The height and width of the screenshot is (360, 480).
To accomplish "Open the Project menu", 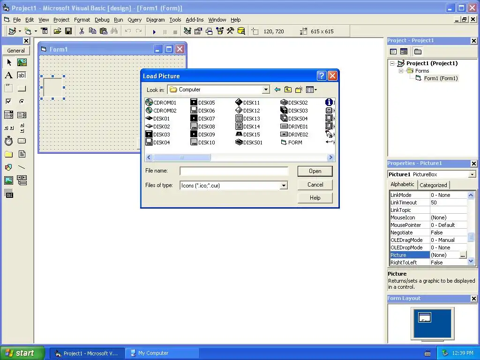I will [61, 20].
